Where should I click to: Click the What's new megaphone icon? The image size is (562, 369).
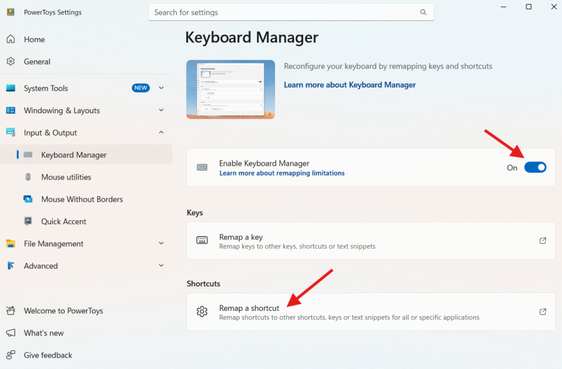coord(10,333)
